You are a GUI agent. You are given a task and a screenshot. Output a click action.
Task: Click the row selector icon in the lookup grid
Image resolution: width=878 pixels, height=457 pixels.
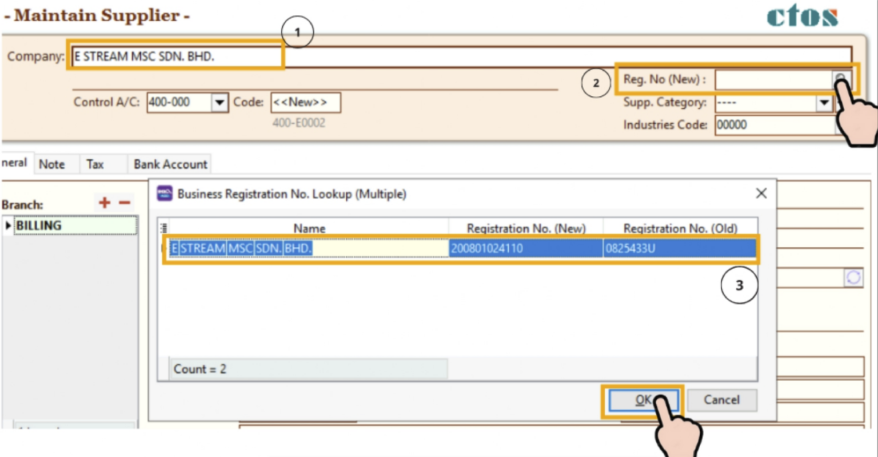pyautogui.click(x=164, y=228)
